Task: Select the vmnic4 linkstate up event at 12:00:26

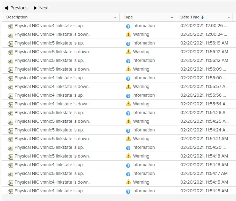Action: point(49,26)
